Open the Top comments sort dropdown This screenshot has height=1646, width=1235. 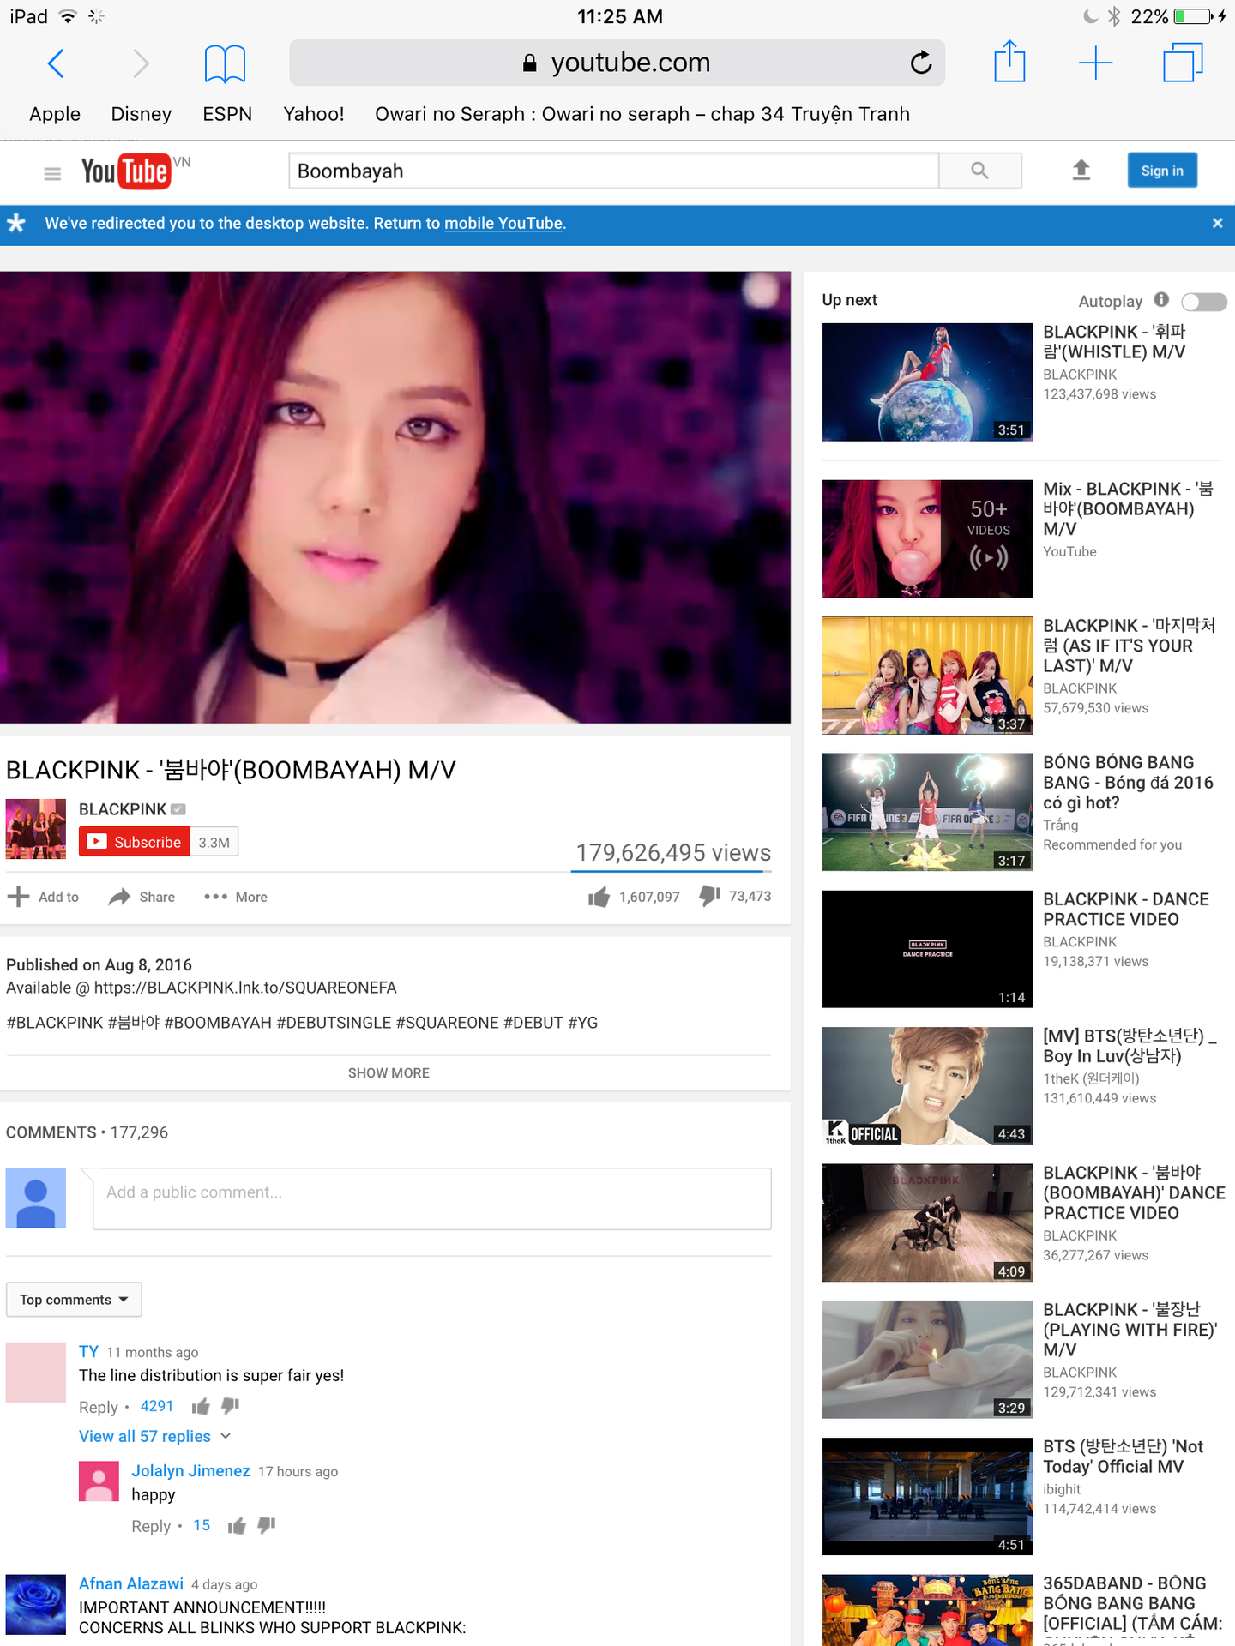pyautogui.click(x=74, y=1300)
